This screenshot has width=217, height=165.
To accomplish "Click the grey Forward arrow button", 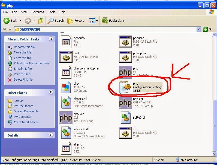I will pos(28,21).
